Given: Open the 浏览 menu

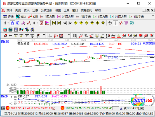Looking at the screenshot, I should [x=18, y=10].
